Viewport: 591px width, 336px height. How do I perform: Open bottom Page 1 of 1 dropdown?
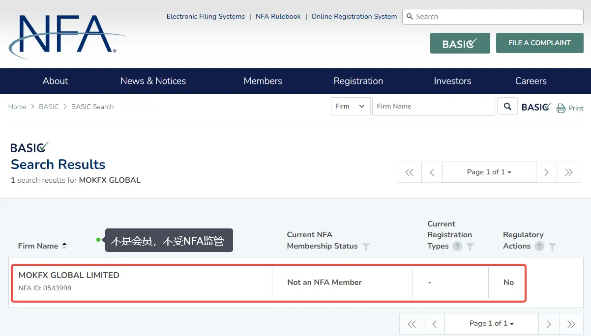(x=492, y=324)
